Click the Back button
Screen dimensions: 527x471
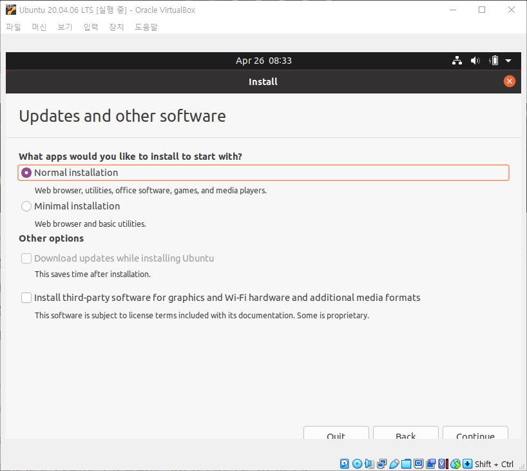[x=406, y=433]
